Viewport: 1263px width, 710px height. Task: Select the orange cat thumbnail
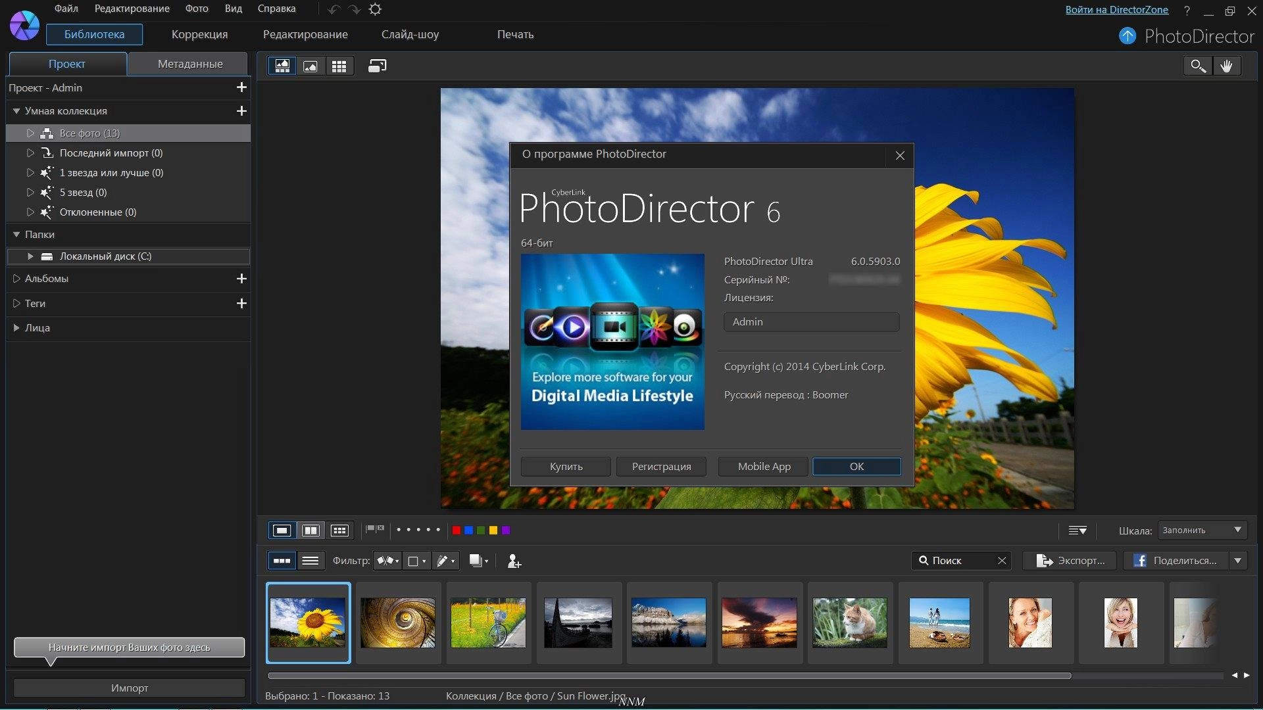coord(849,623)
